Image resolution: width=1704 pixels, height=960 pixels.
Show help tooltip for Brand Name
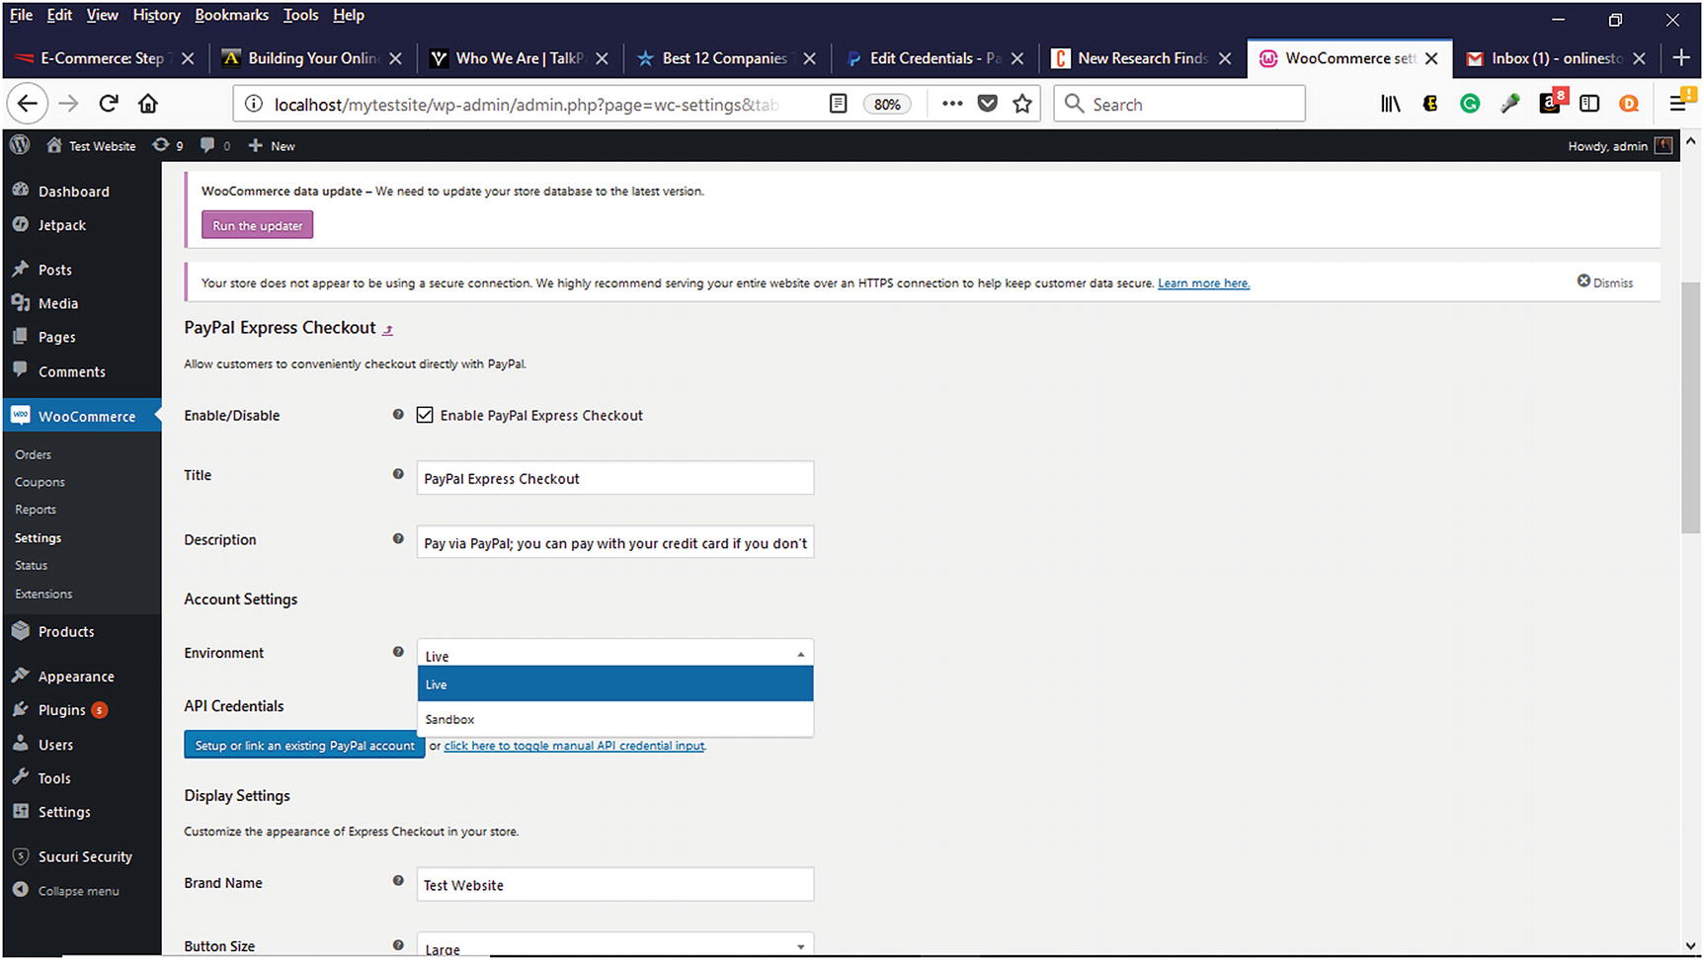[398, 881]
